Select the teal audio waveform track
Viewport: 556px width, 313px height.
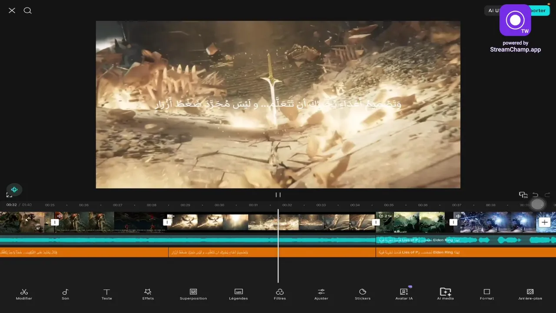click(x=188, y=240)
